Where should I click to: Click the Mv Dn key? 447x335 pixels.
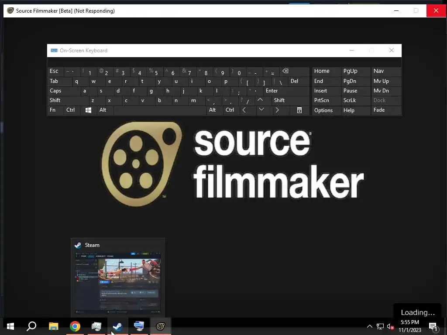tap(386, 91)
